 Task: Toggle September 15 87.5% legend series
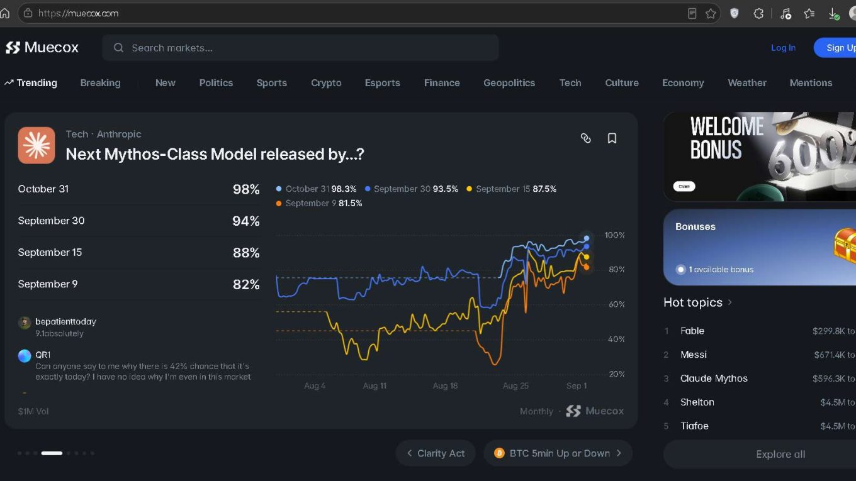[511, 189]
